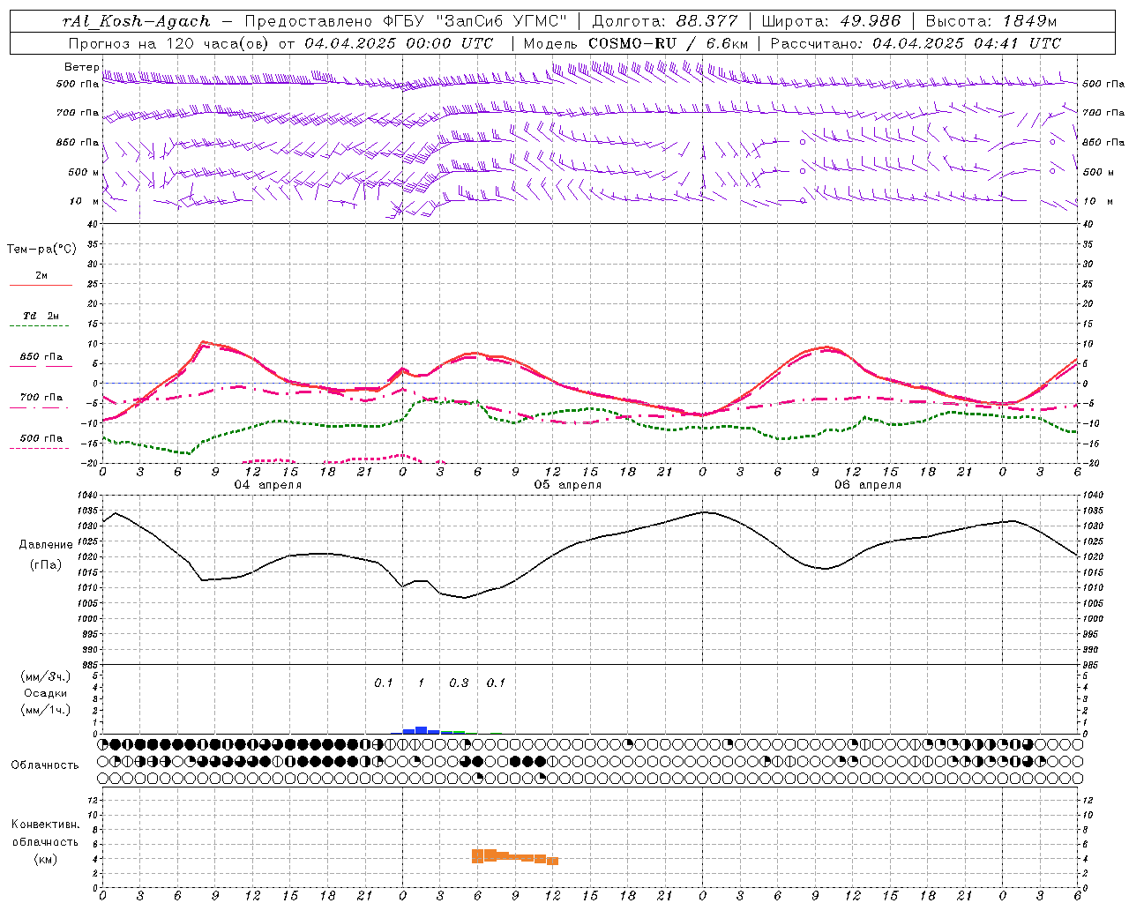Click the Ветер section label
This screenshot has width=1129, height=903.
(81, 67)
